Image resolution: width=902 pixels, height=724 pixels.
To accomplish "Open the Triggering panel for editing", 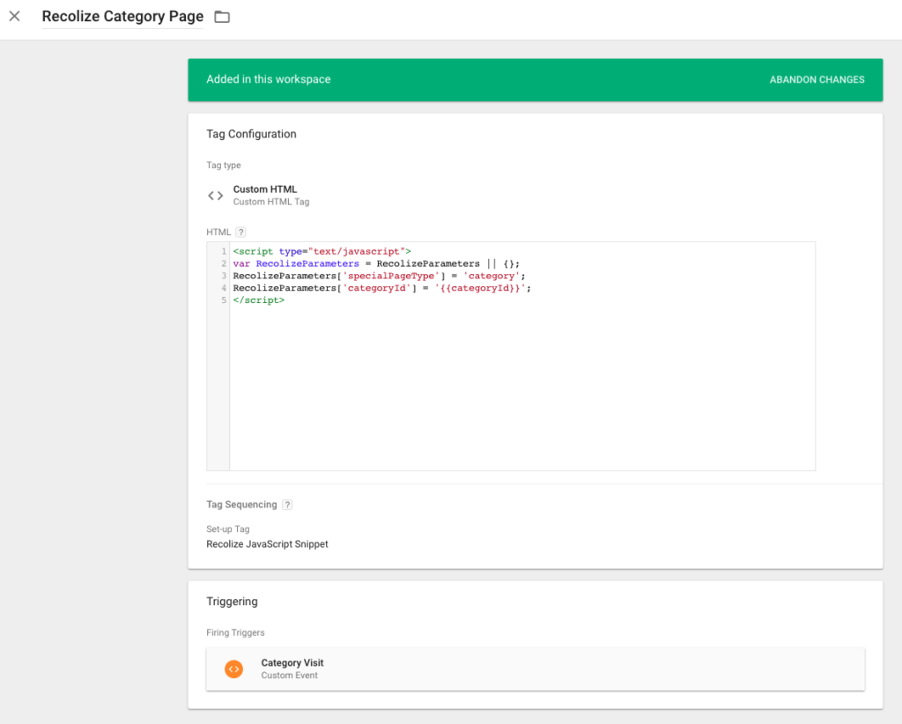I will pyautogui.click(x=232, y=601).
